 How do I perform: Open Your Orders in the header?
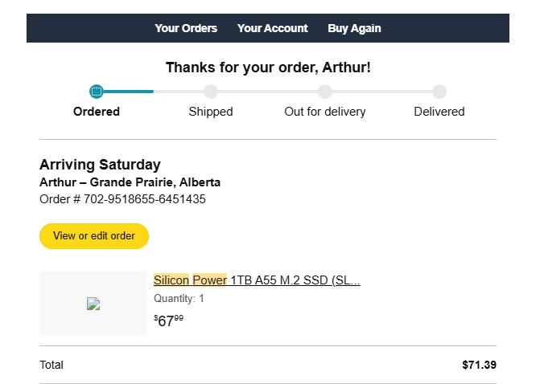click(186, 28)
